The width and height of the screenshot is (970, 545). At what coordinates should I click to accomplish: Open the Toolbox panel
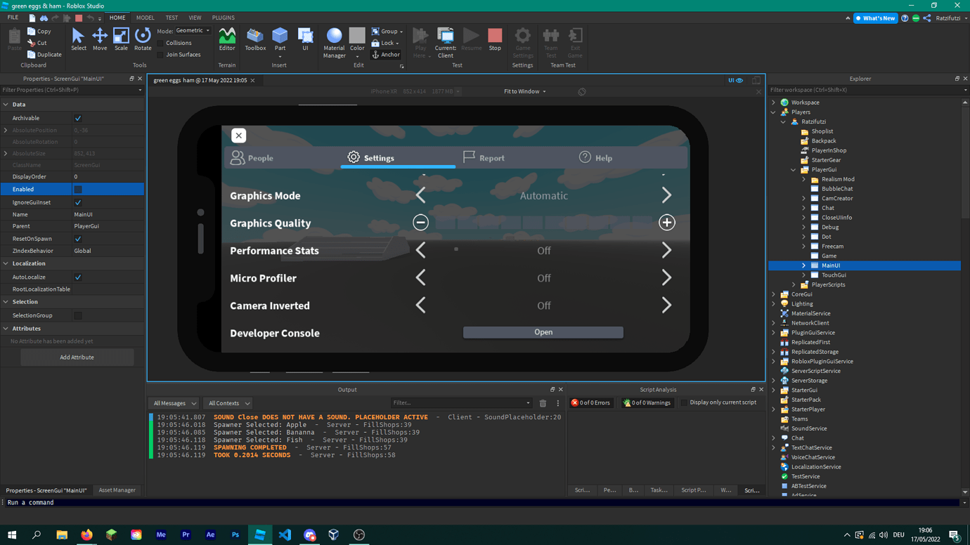coord(255,39)
